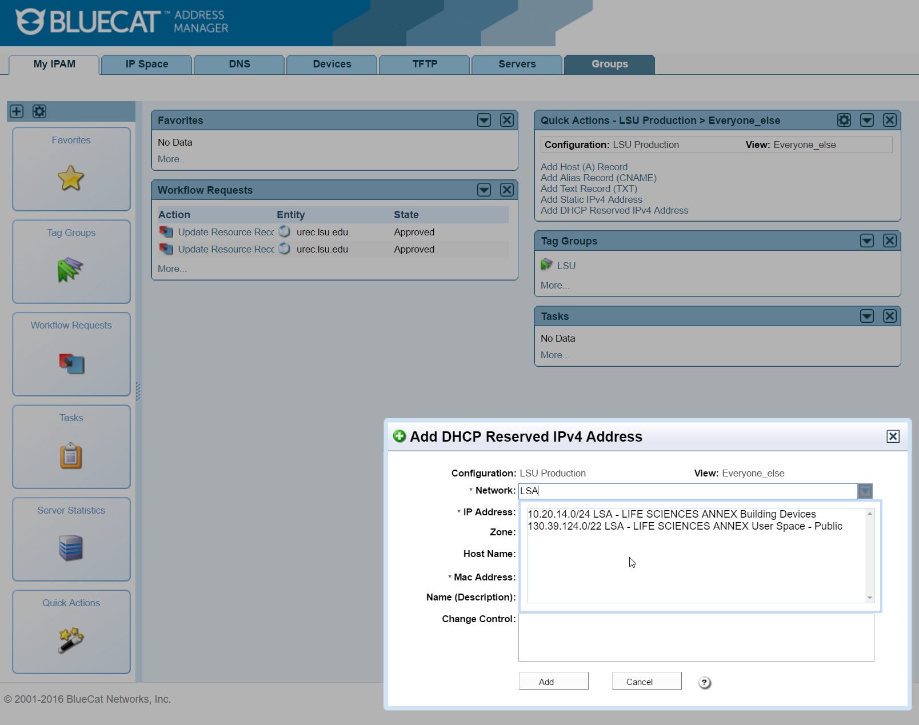
Task: Click the add widget plus icon in sidebar
Action: (17, 111)
